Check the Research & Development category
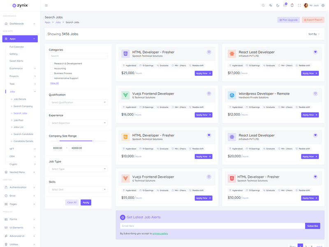Screen dimensions: 329x247 pos(51,63)
